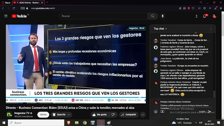Open browser tab search magnifier
The width and height of the screenshot is (224, 126).
coord(201,2)
